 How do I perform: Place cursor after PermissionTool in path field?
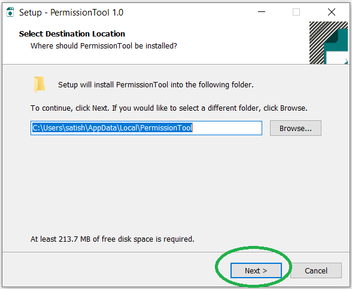pos(193,128)
